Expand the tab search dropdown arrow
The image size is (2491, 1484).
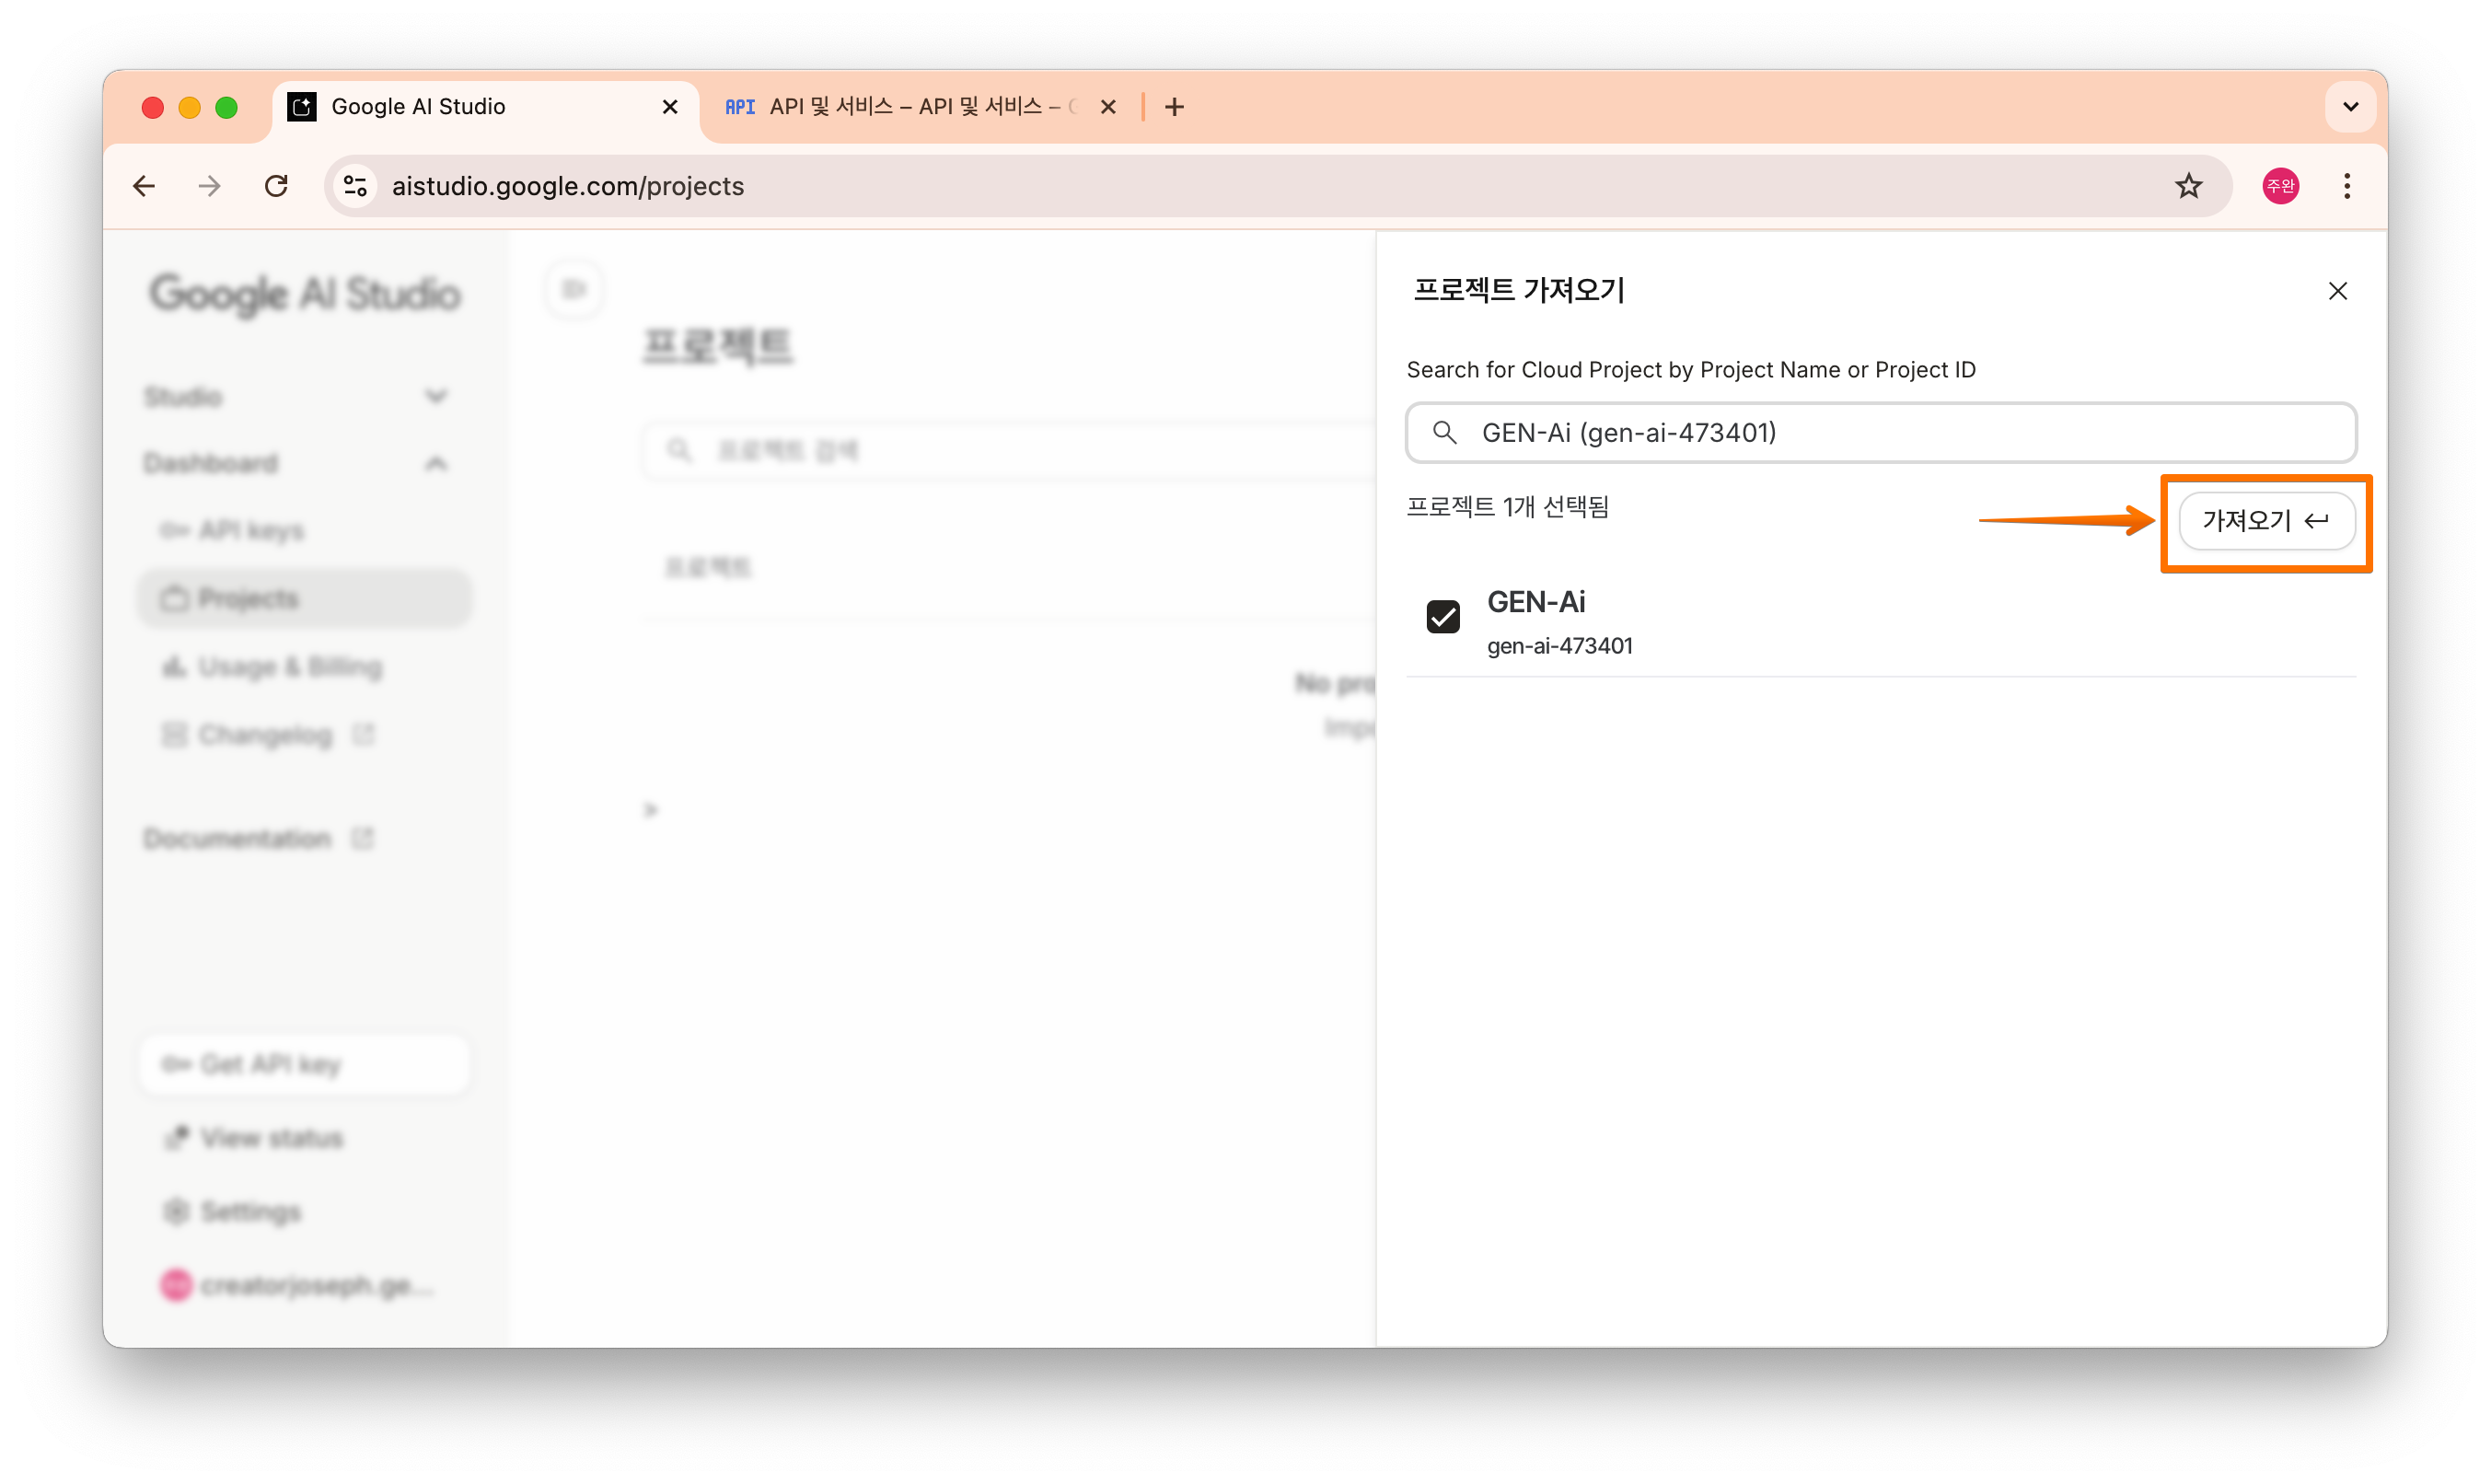2350,107
